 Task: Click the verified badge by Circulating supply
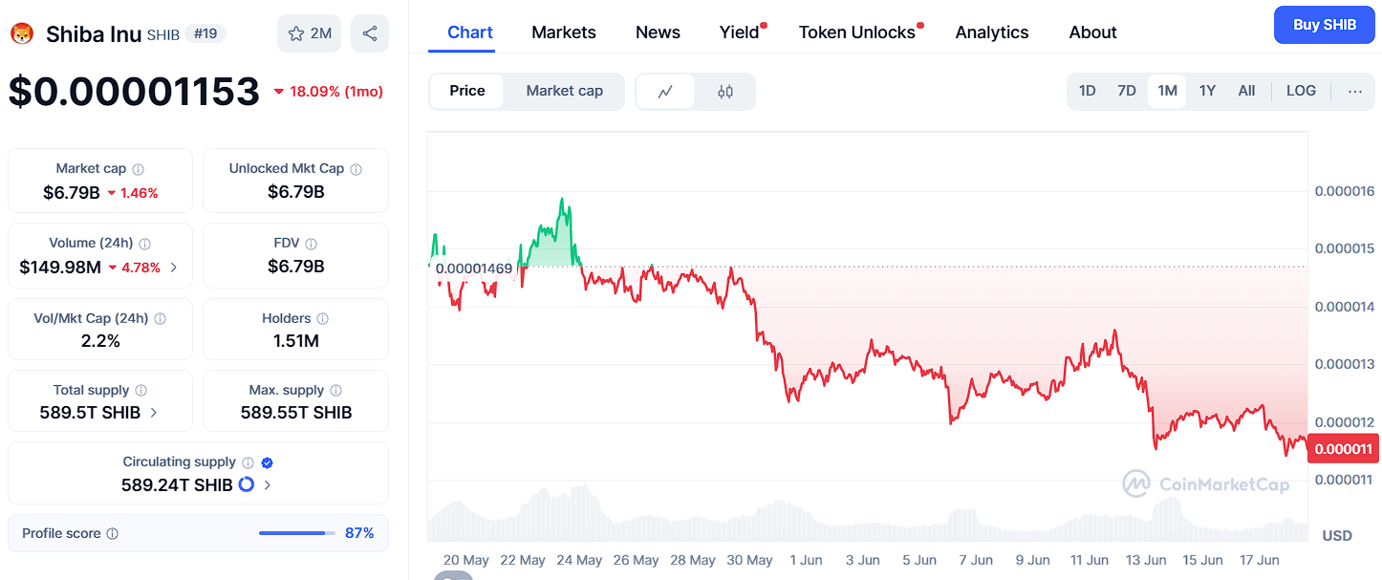tap(267, 462)
